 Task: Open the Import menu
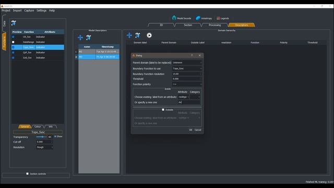click(17, 10)
